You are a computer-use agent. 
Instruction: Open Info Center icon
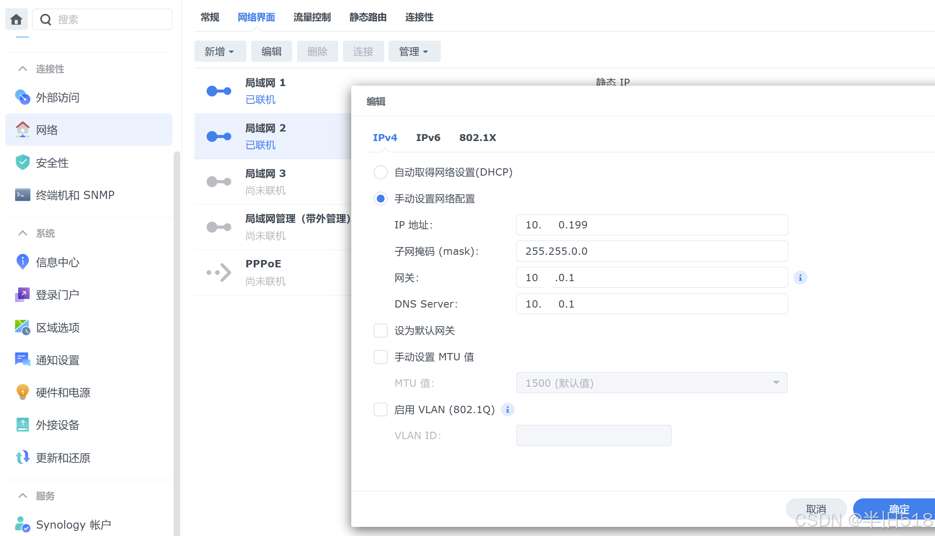click(23, 262)
